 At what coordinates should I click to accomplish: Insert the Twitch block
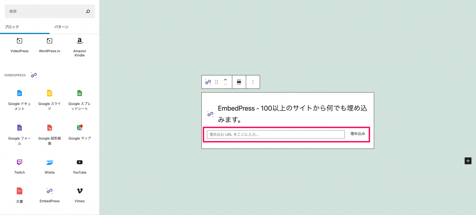coord(20,166)
